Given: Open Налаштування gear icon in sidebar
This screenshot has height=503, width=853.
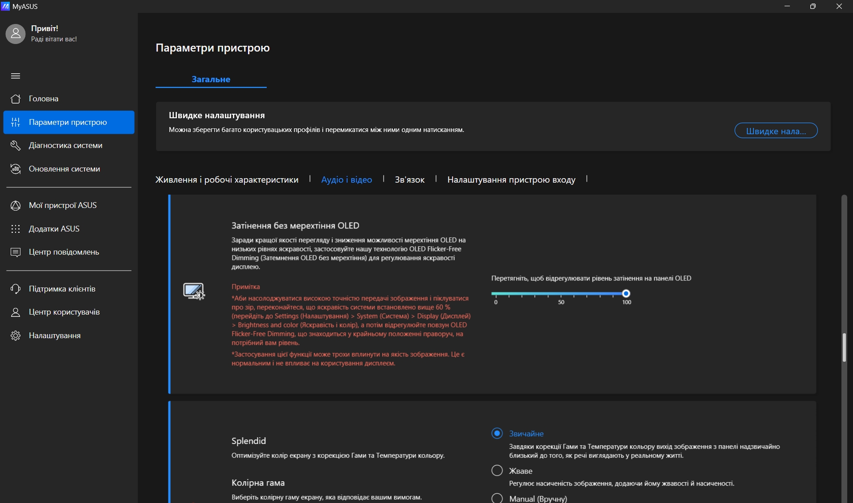Looking at the screenshot, I should coord(16,335).
